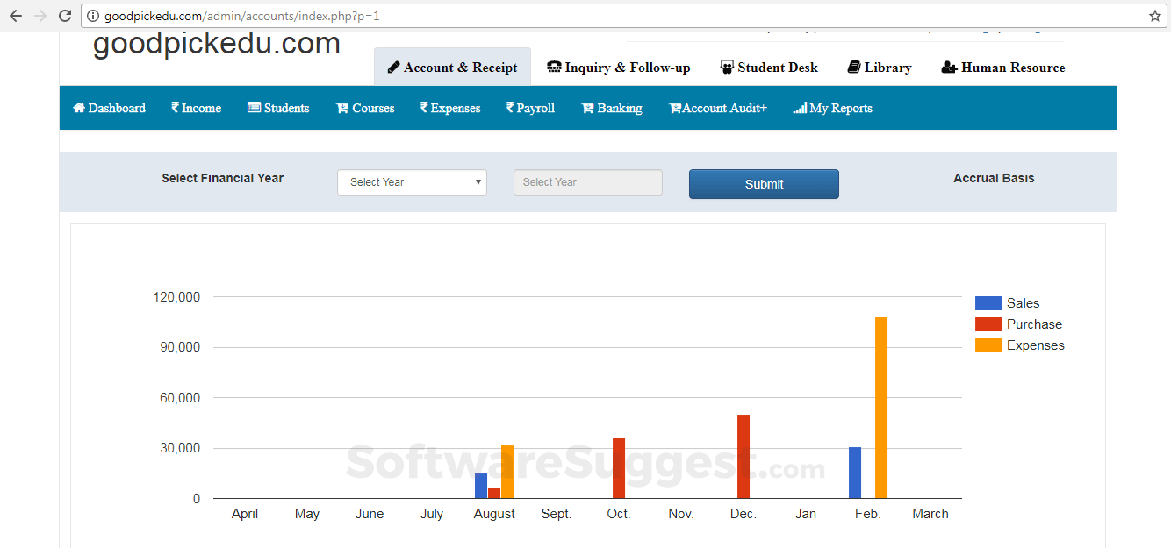Click the pencil icon beside Account & Receipt
Screen dimensions: 1171x548
pyautogui.click(x=394, y=68)
